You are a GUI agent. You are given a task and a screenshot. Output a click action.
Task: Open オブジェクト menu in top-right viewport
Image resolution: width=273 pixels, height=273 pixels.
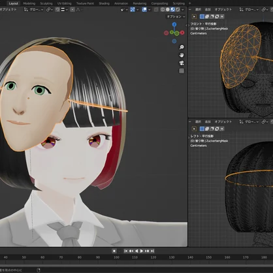click(223, 10)
